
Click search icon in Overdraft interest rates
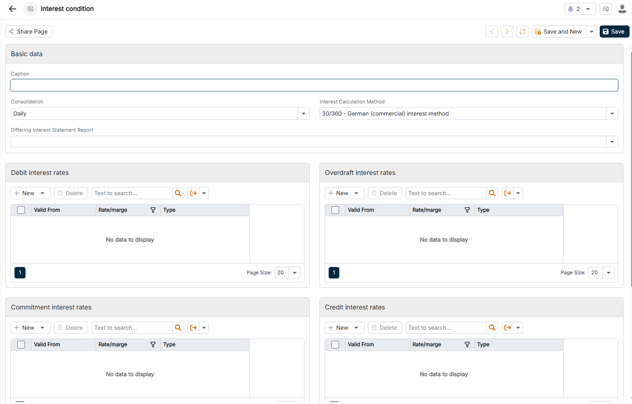[x=492, y=193]
